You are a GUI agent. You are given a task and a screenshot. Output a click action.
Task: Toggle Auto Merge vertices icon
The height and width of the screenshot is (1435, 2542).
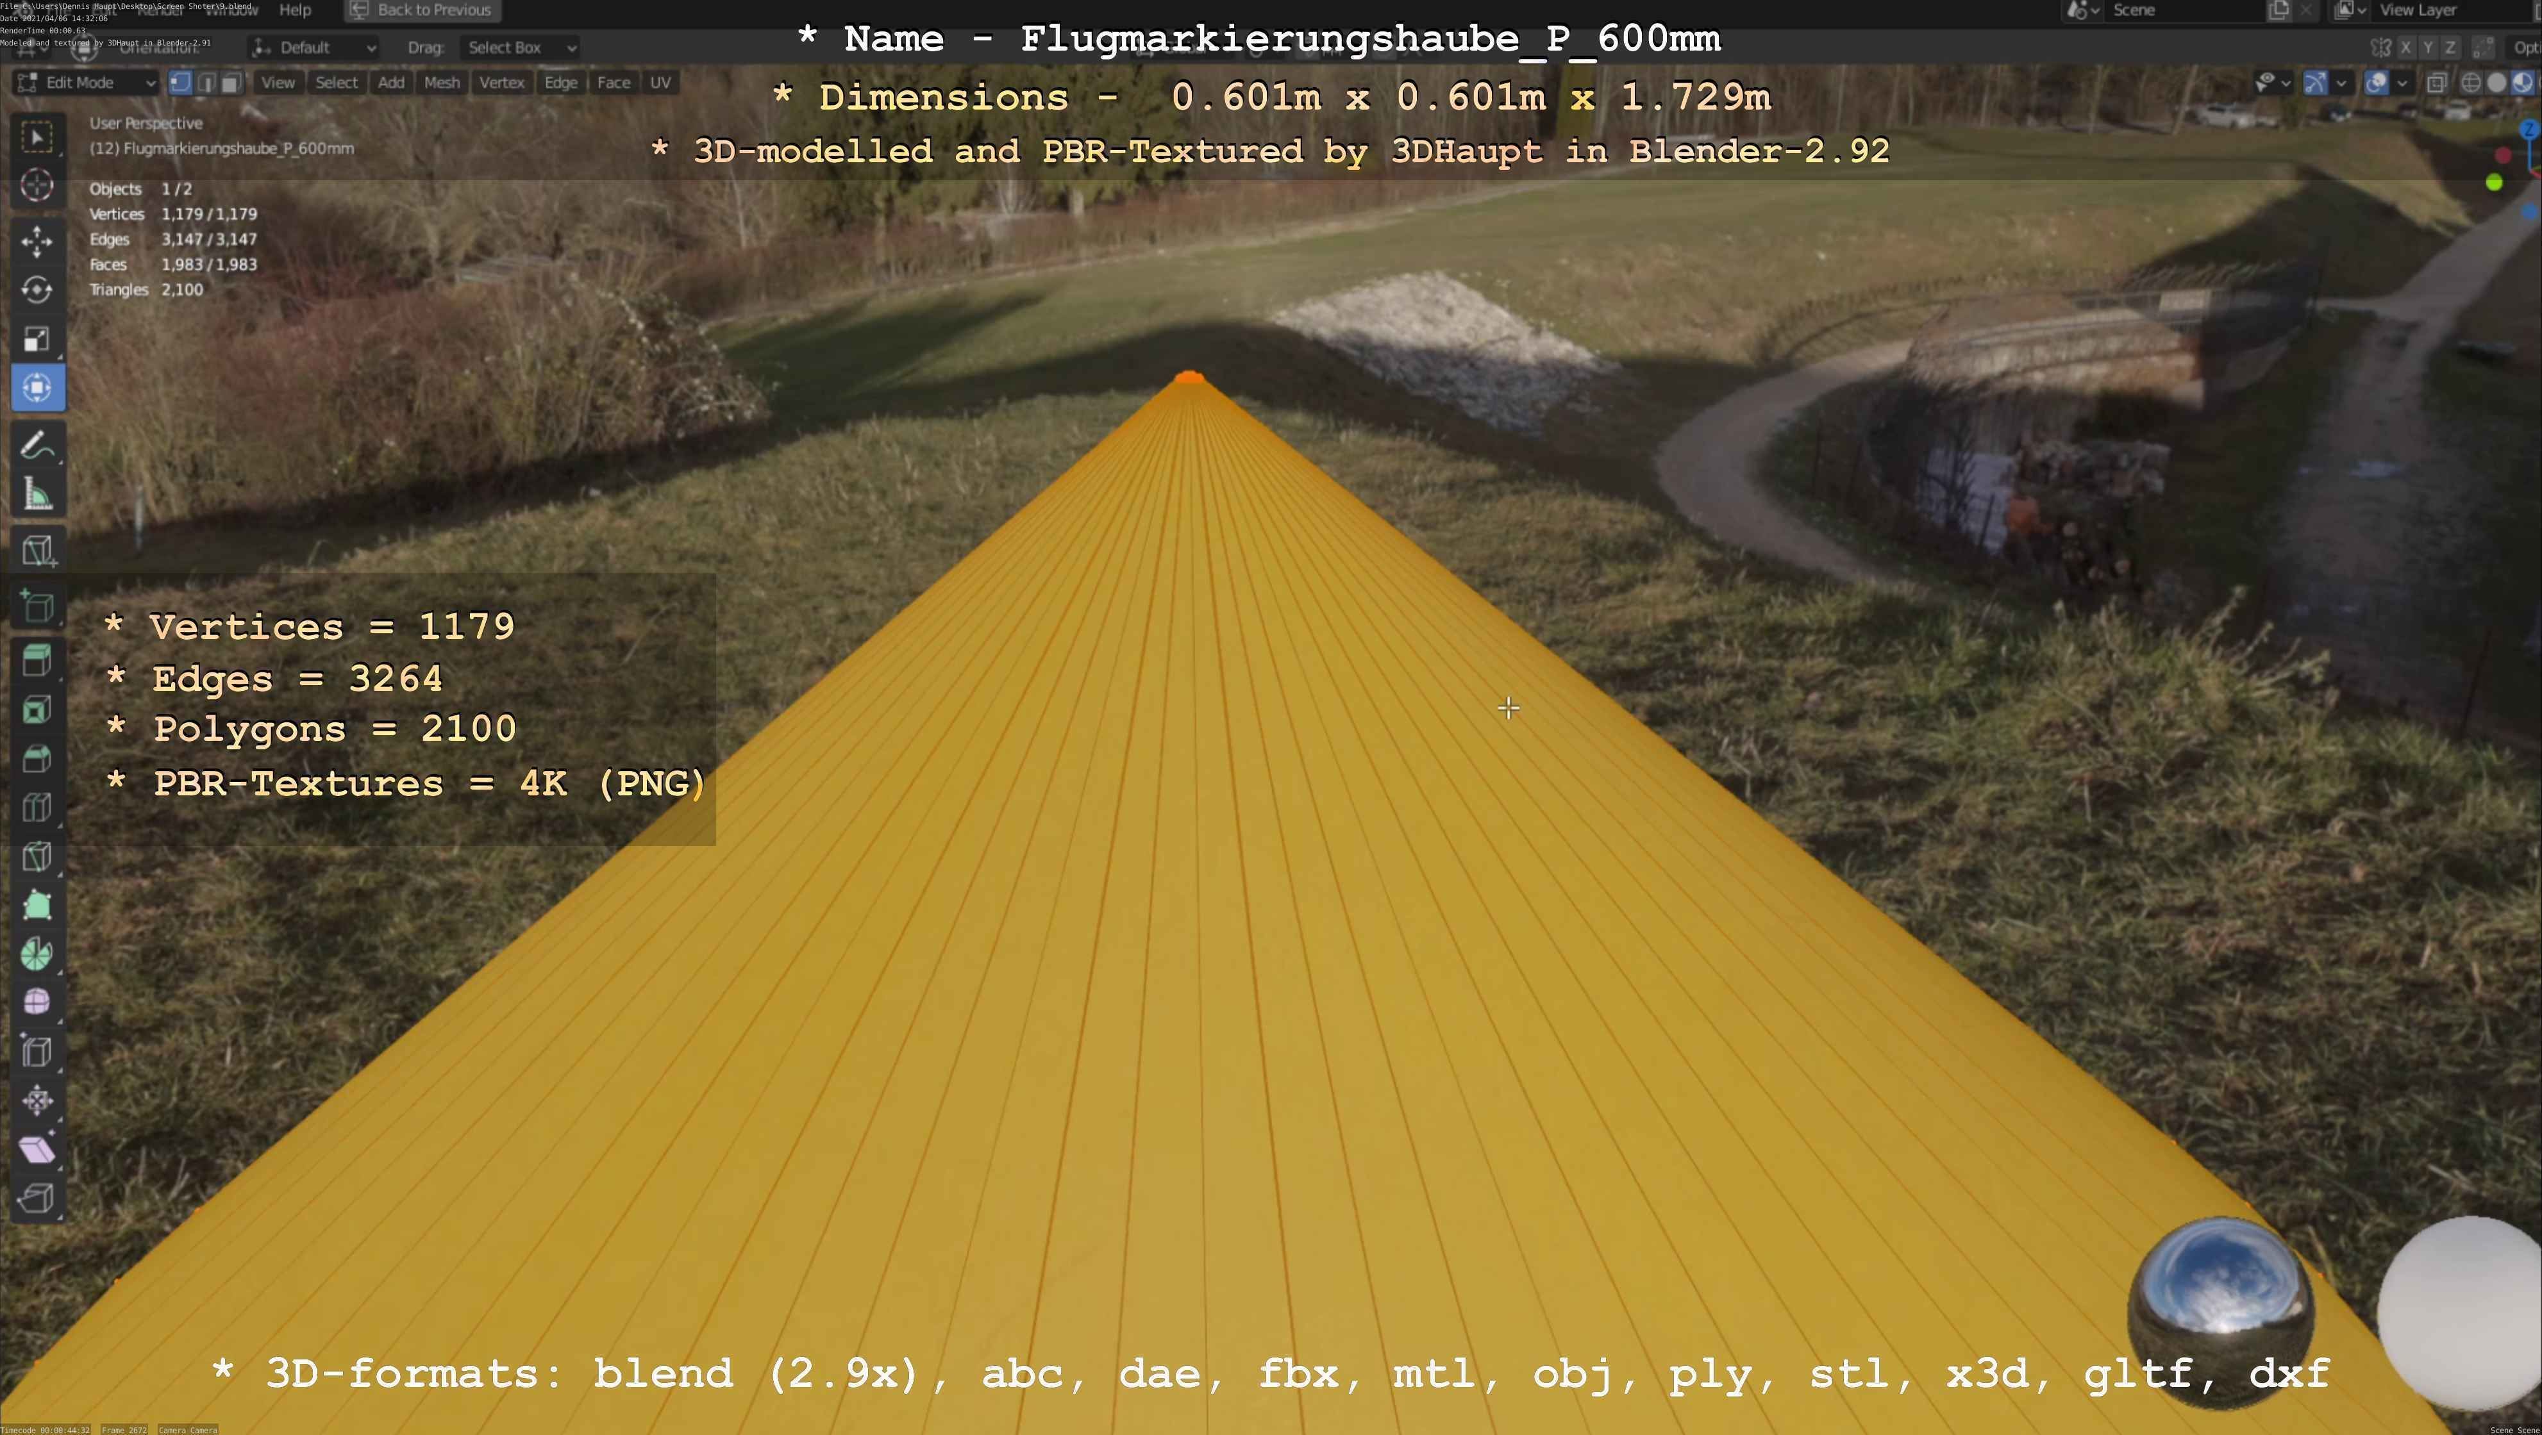(2484, 47)
